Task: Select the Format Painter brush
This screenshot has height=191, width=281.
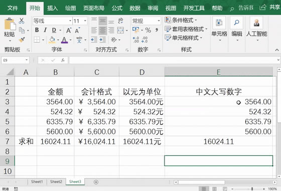Action: coord(22,40)
